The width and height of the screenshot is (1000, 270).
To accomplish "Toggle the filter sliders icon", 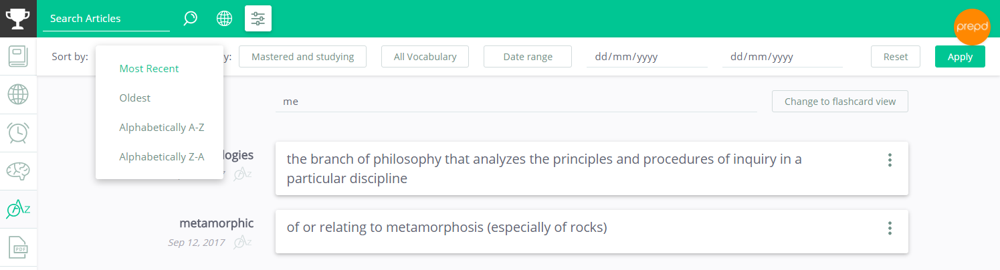I will point(258,19).
